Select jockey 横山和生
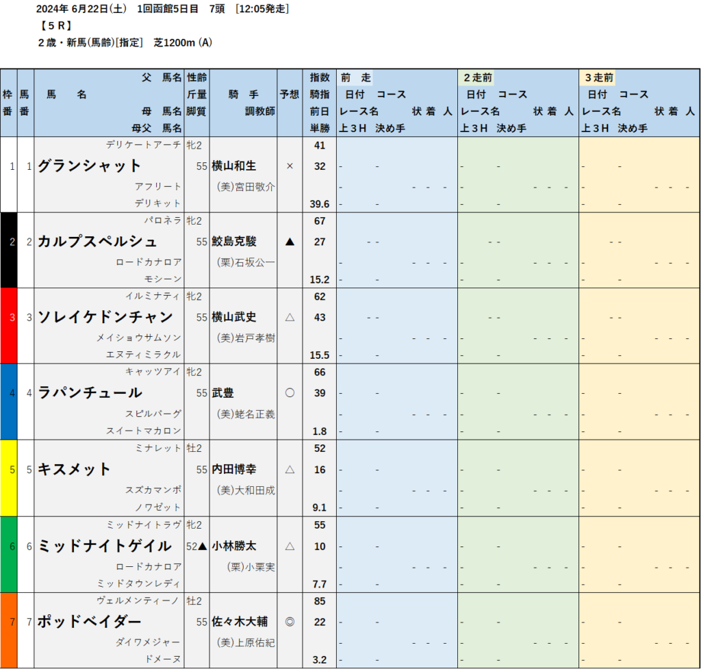Screen dimensions: 701x669 234,166
